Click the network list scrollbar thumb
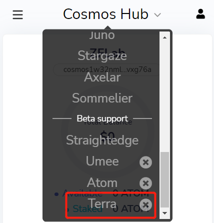This screenshot has height=223, width=214. 164,179
